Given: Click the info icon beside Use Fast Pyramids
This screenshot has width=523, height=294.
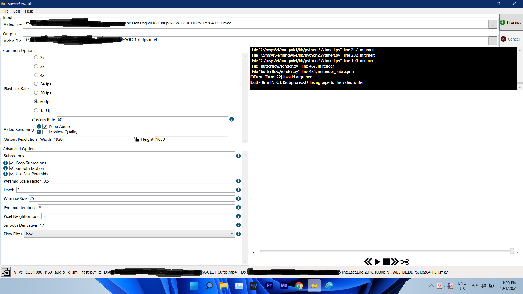Looking at the screenshot, I should pyautogui.click(x=5, y=174).
